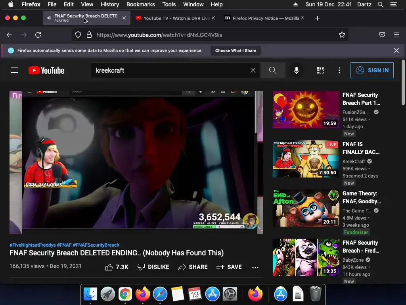
Task: Dislike the video
Action: [x=153, y=267]
